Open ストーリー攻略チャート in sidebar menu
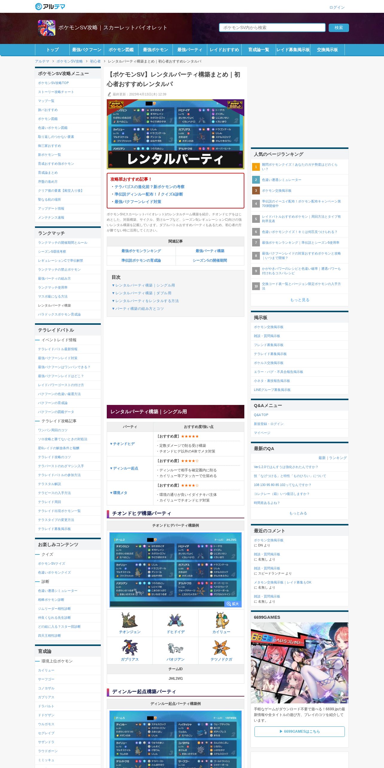This screenshot has height=768, width=384. tap(56, 92)
